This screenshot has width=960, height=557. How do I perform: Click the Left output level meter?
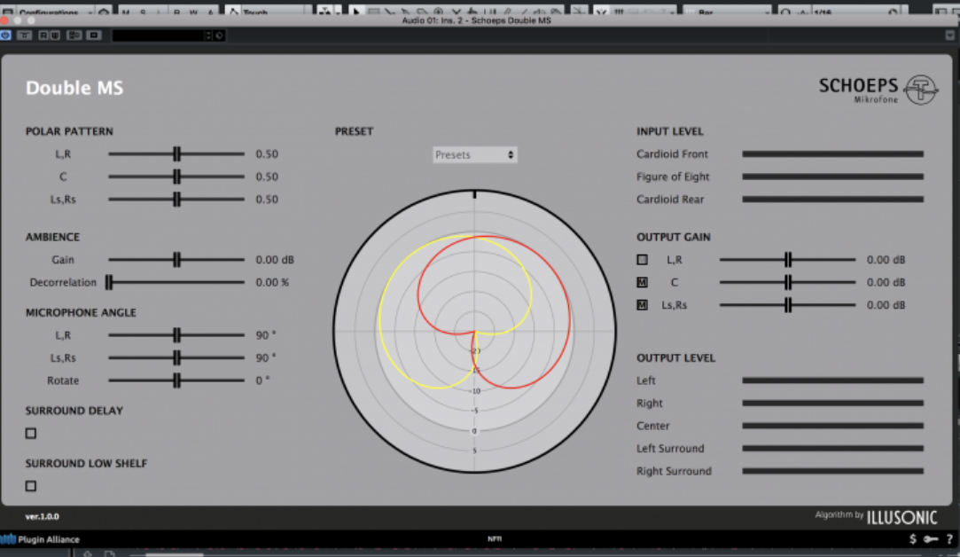click(x=832, y=380)
